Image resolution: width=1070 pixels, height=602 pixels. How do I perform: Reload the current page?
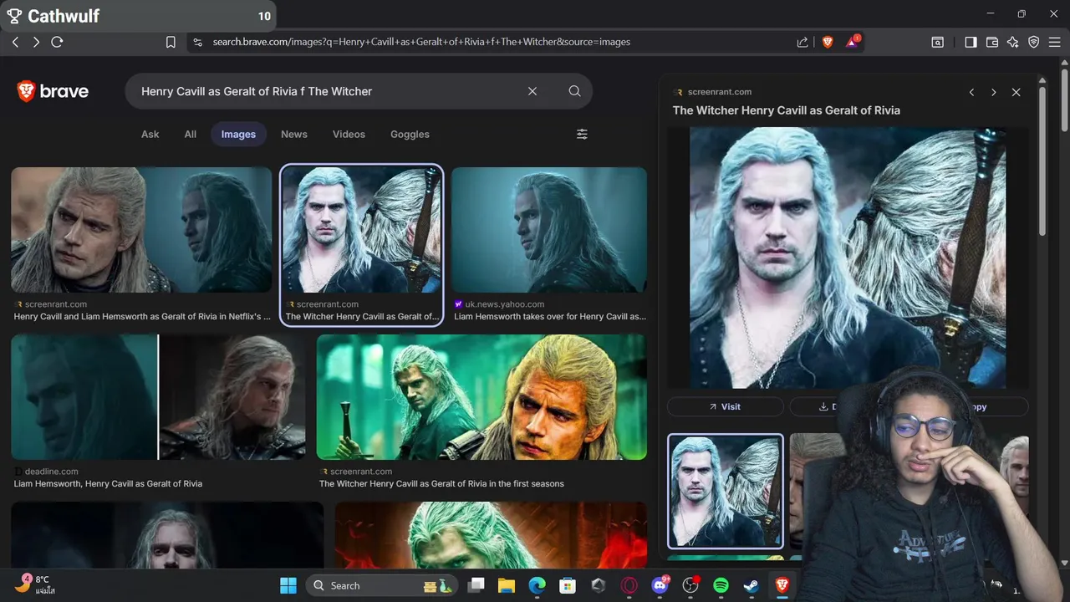pos(57,42)
